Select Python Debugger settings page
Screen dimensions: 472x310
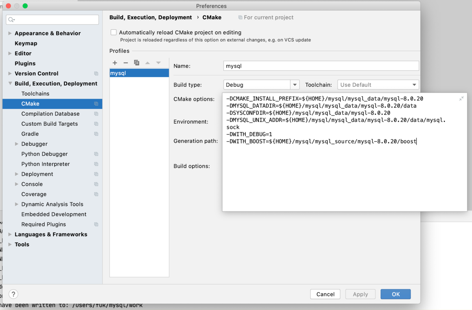pos(44,154)
